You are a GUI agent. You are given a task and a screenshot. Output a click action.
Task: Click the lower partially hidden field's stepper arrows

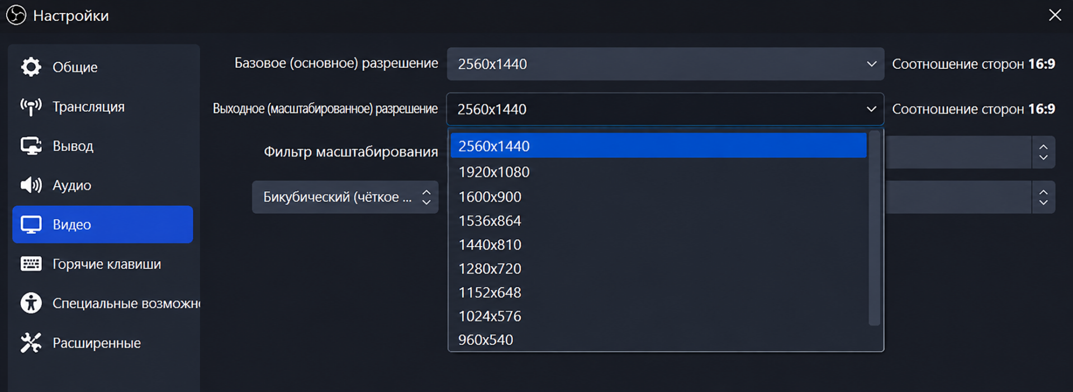pyautogui.click(x=1043, y=197)
